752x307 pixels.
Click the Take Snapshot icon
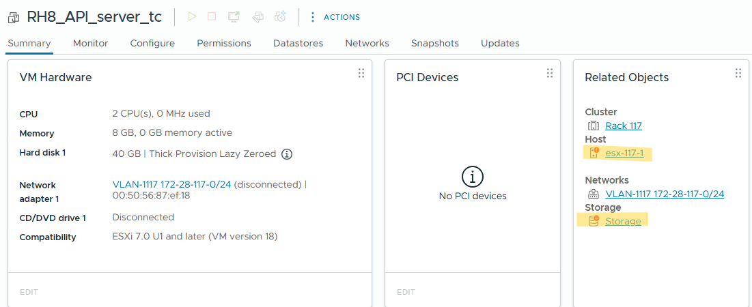point(280,16)
